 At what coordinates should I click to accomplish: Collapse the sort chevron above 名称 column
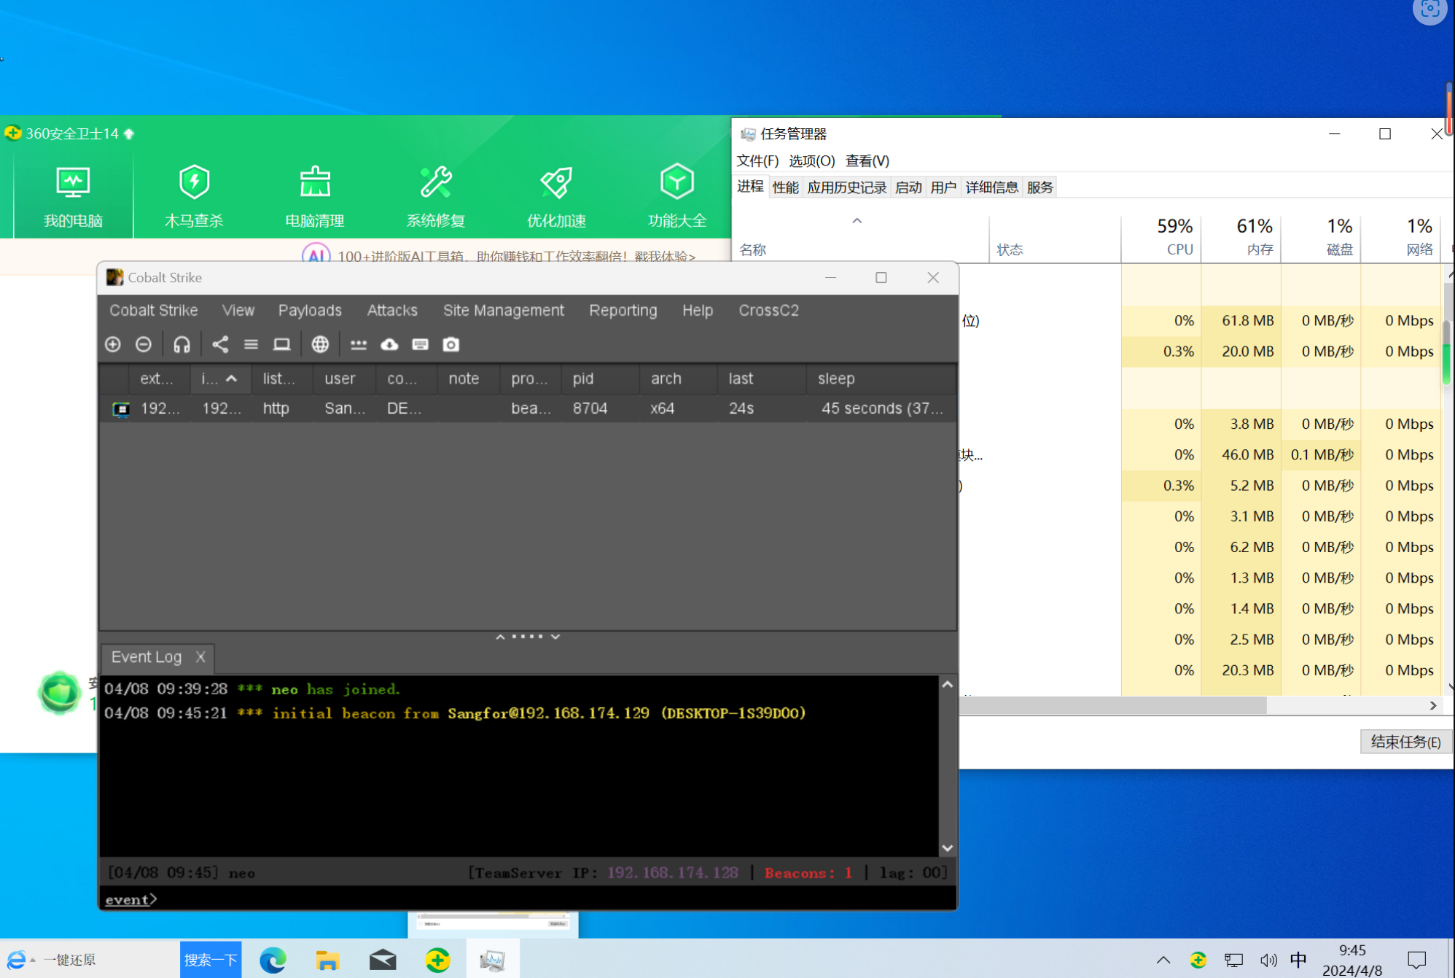click(857, 221)
